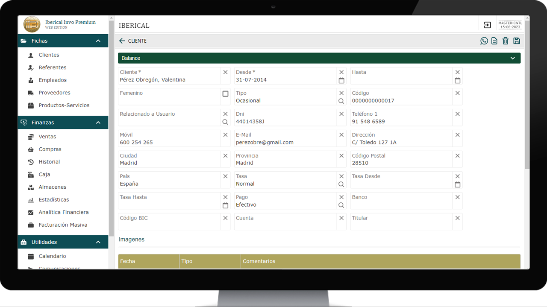The width and height of the screenshot is (547, 307).
Task: Collapse the Fichas sidebar section
Action: (x=98, y=41)
